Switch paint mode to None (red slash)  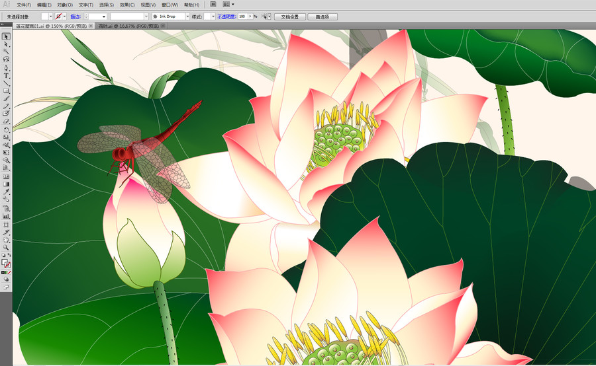click(x=9, y=272)
